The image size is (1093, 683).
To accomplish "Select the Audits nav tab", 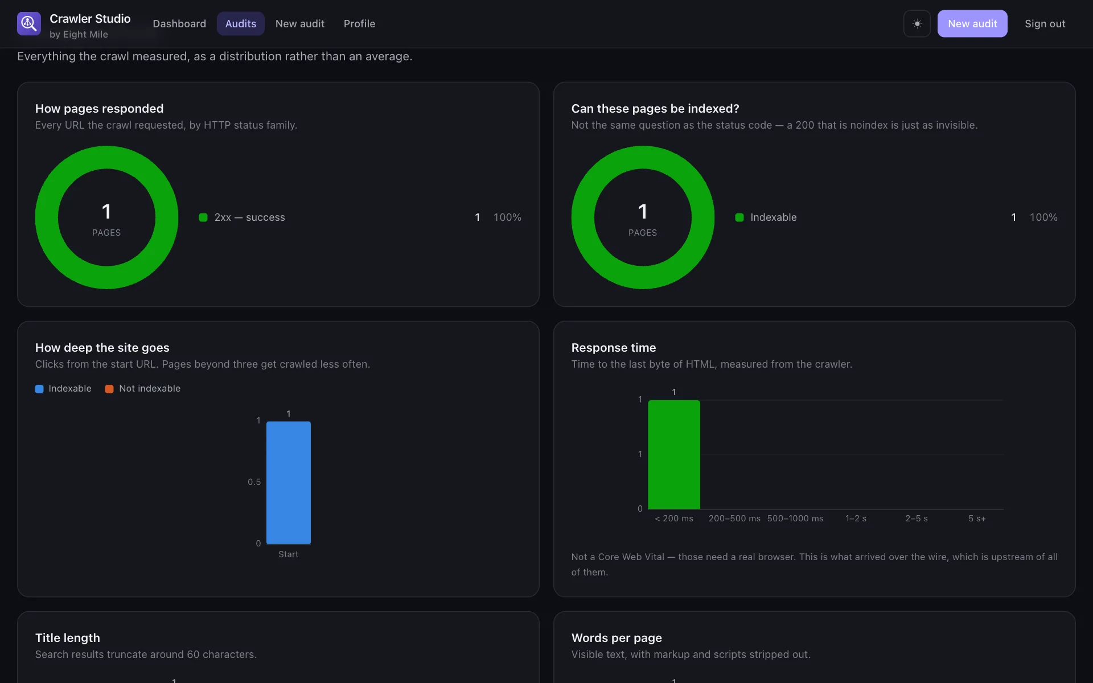I will point(241,24).
